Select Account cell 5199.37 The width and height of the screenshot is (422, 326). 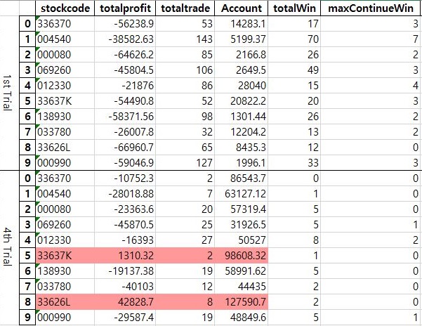pyautogui.click(x=241, y=39)
